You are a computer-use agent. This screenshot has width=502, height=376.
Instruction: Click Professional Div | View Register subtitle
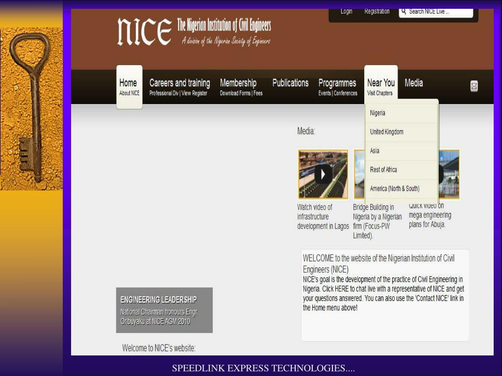(x=178, y=93)
